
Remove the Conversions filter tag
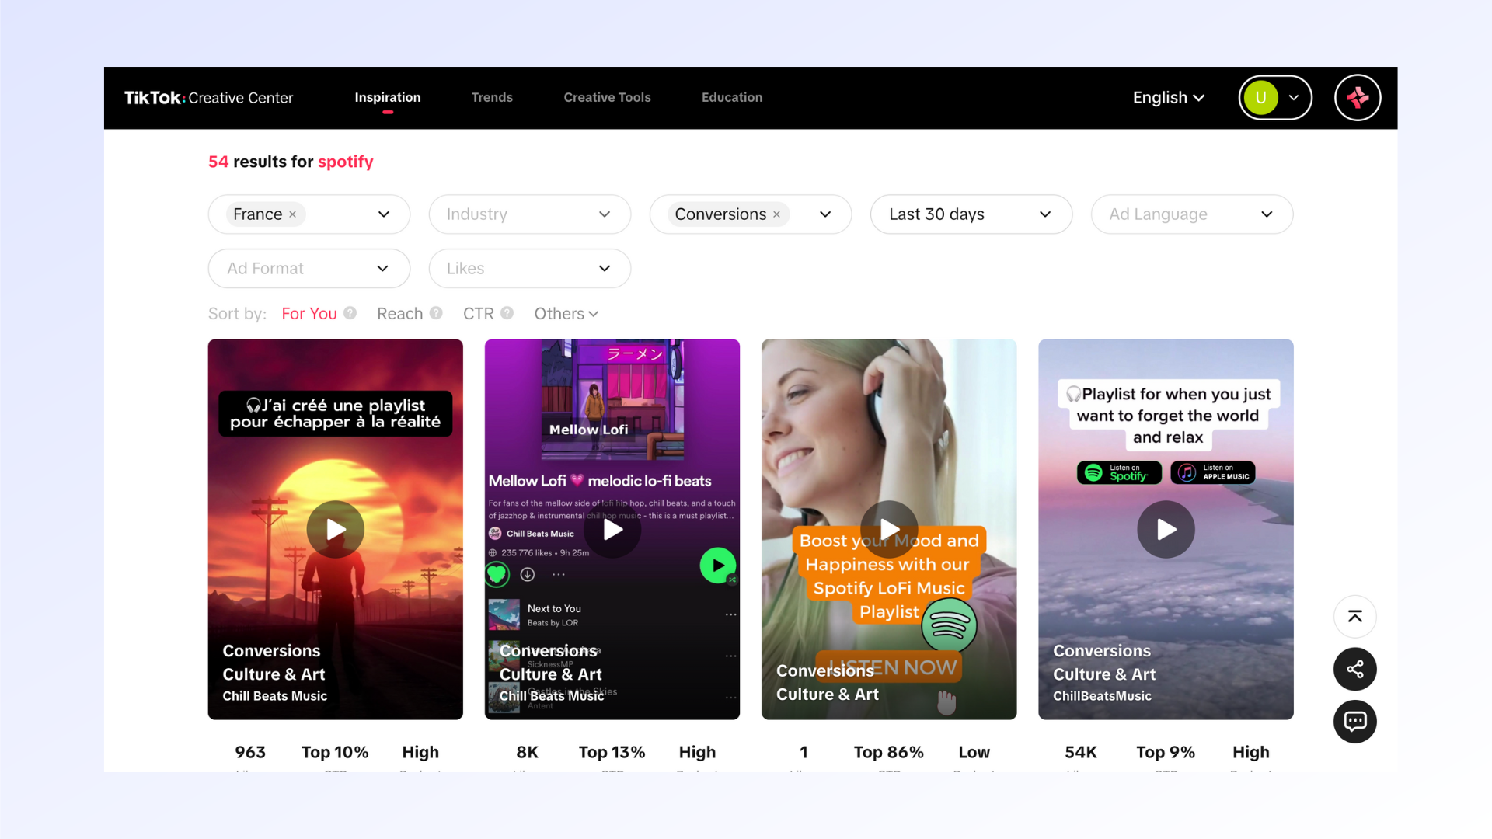pos(776,214)
